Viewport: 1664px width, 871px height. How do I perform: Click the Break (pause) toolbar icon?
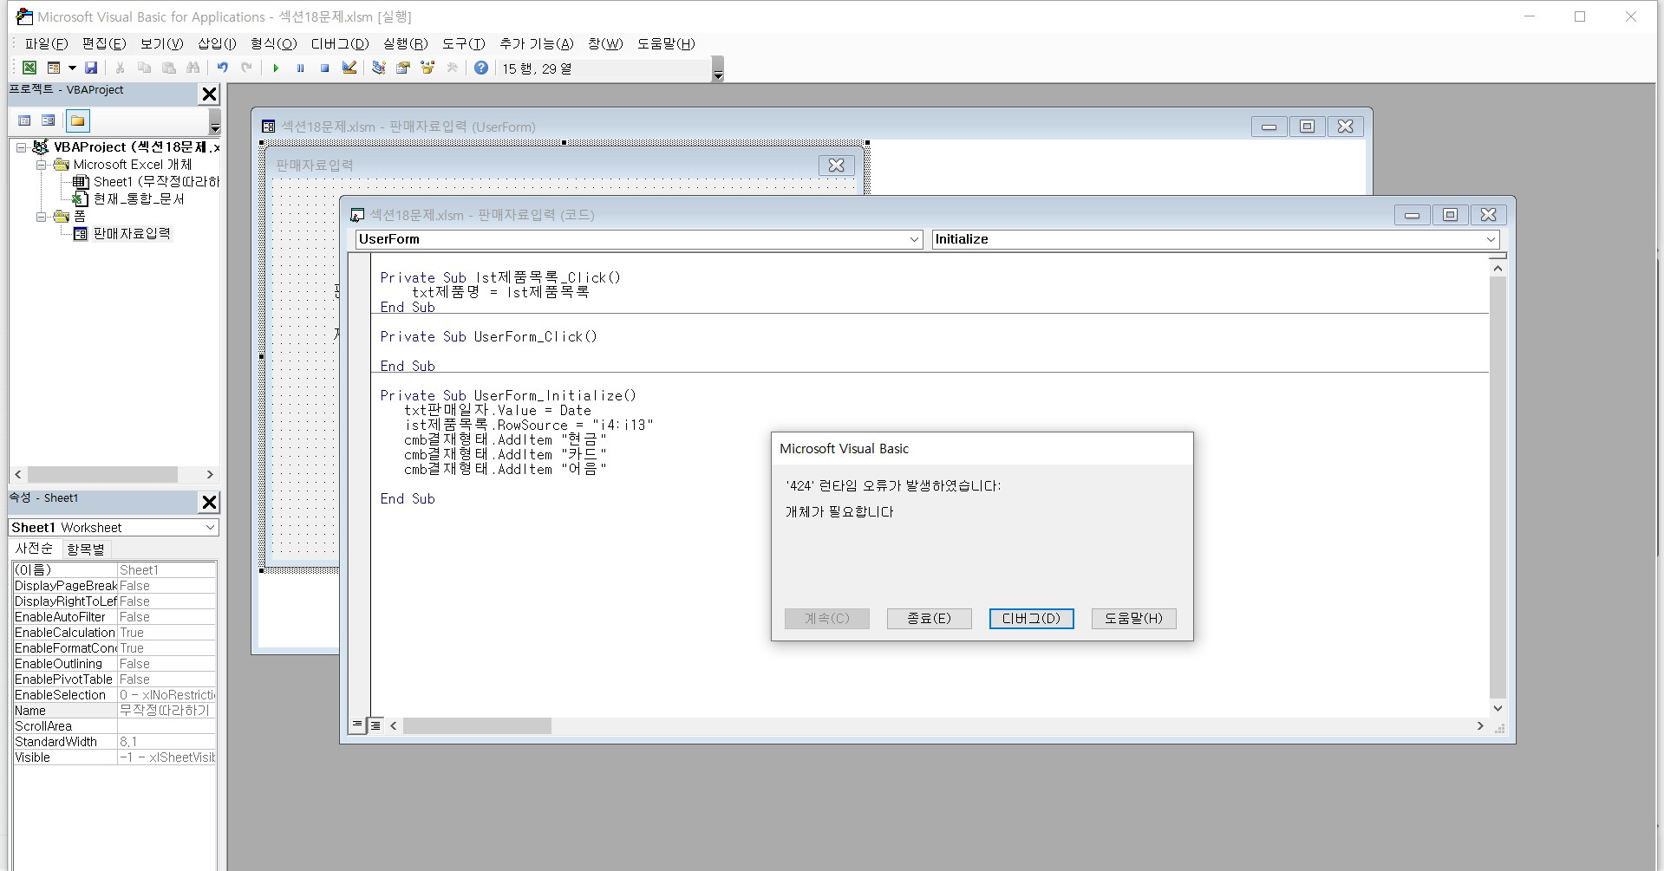point(300,68)
